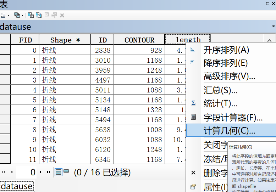Go to the last record button
The image size is (276, 192).
49,172
